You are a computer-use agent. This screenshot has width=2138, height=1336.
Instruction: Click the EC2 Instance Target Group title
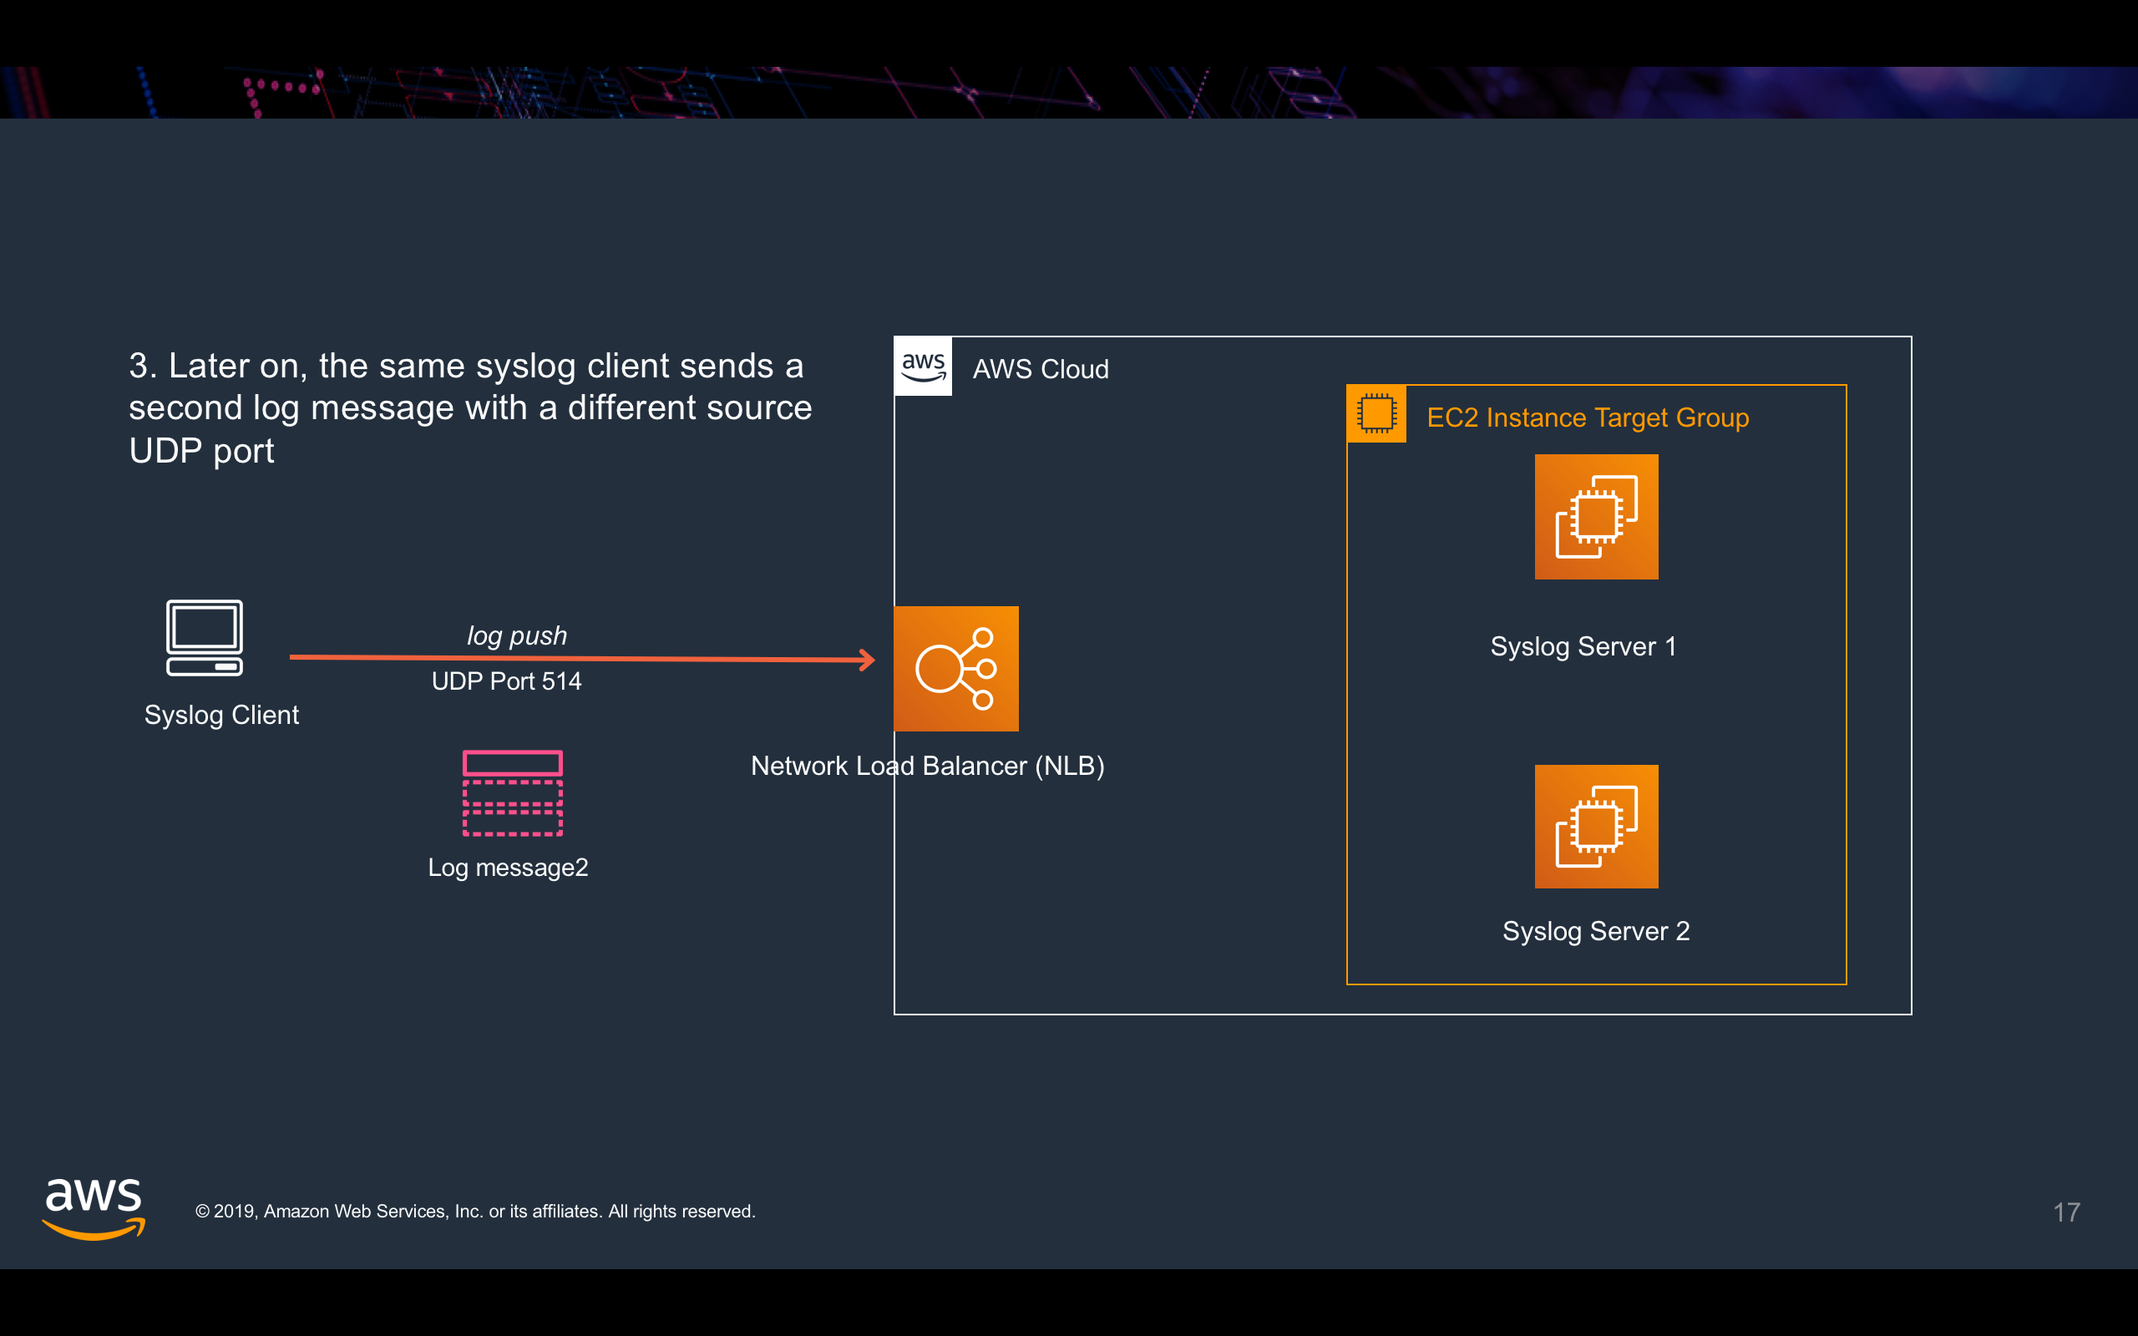1587,417
